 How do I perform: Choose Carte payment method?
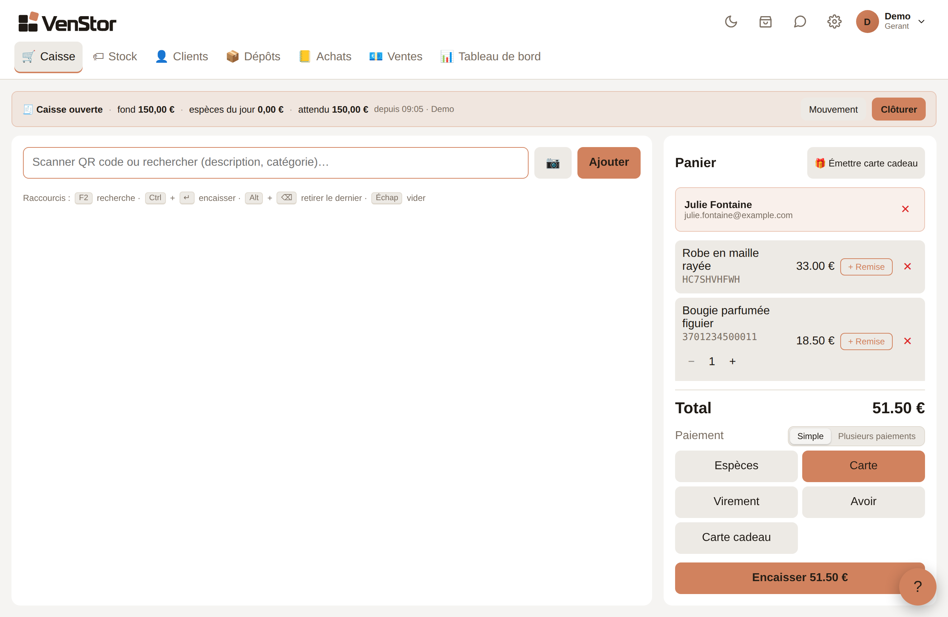pyautogui.click(x=863, y=466)
